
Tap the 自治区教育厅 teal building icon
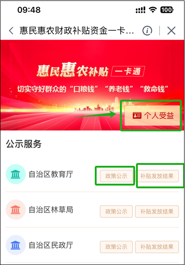(x=16, y=174)
